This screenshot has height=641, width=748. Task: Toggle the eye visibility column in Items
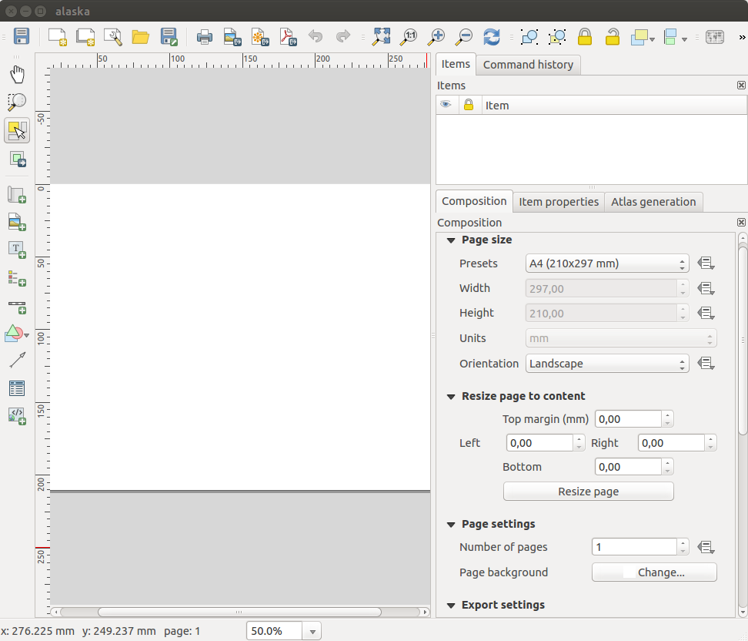tap(446, 105)
